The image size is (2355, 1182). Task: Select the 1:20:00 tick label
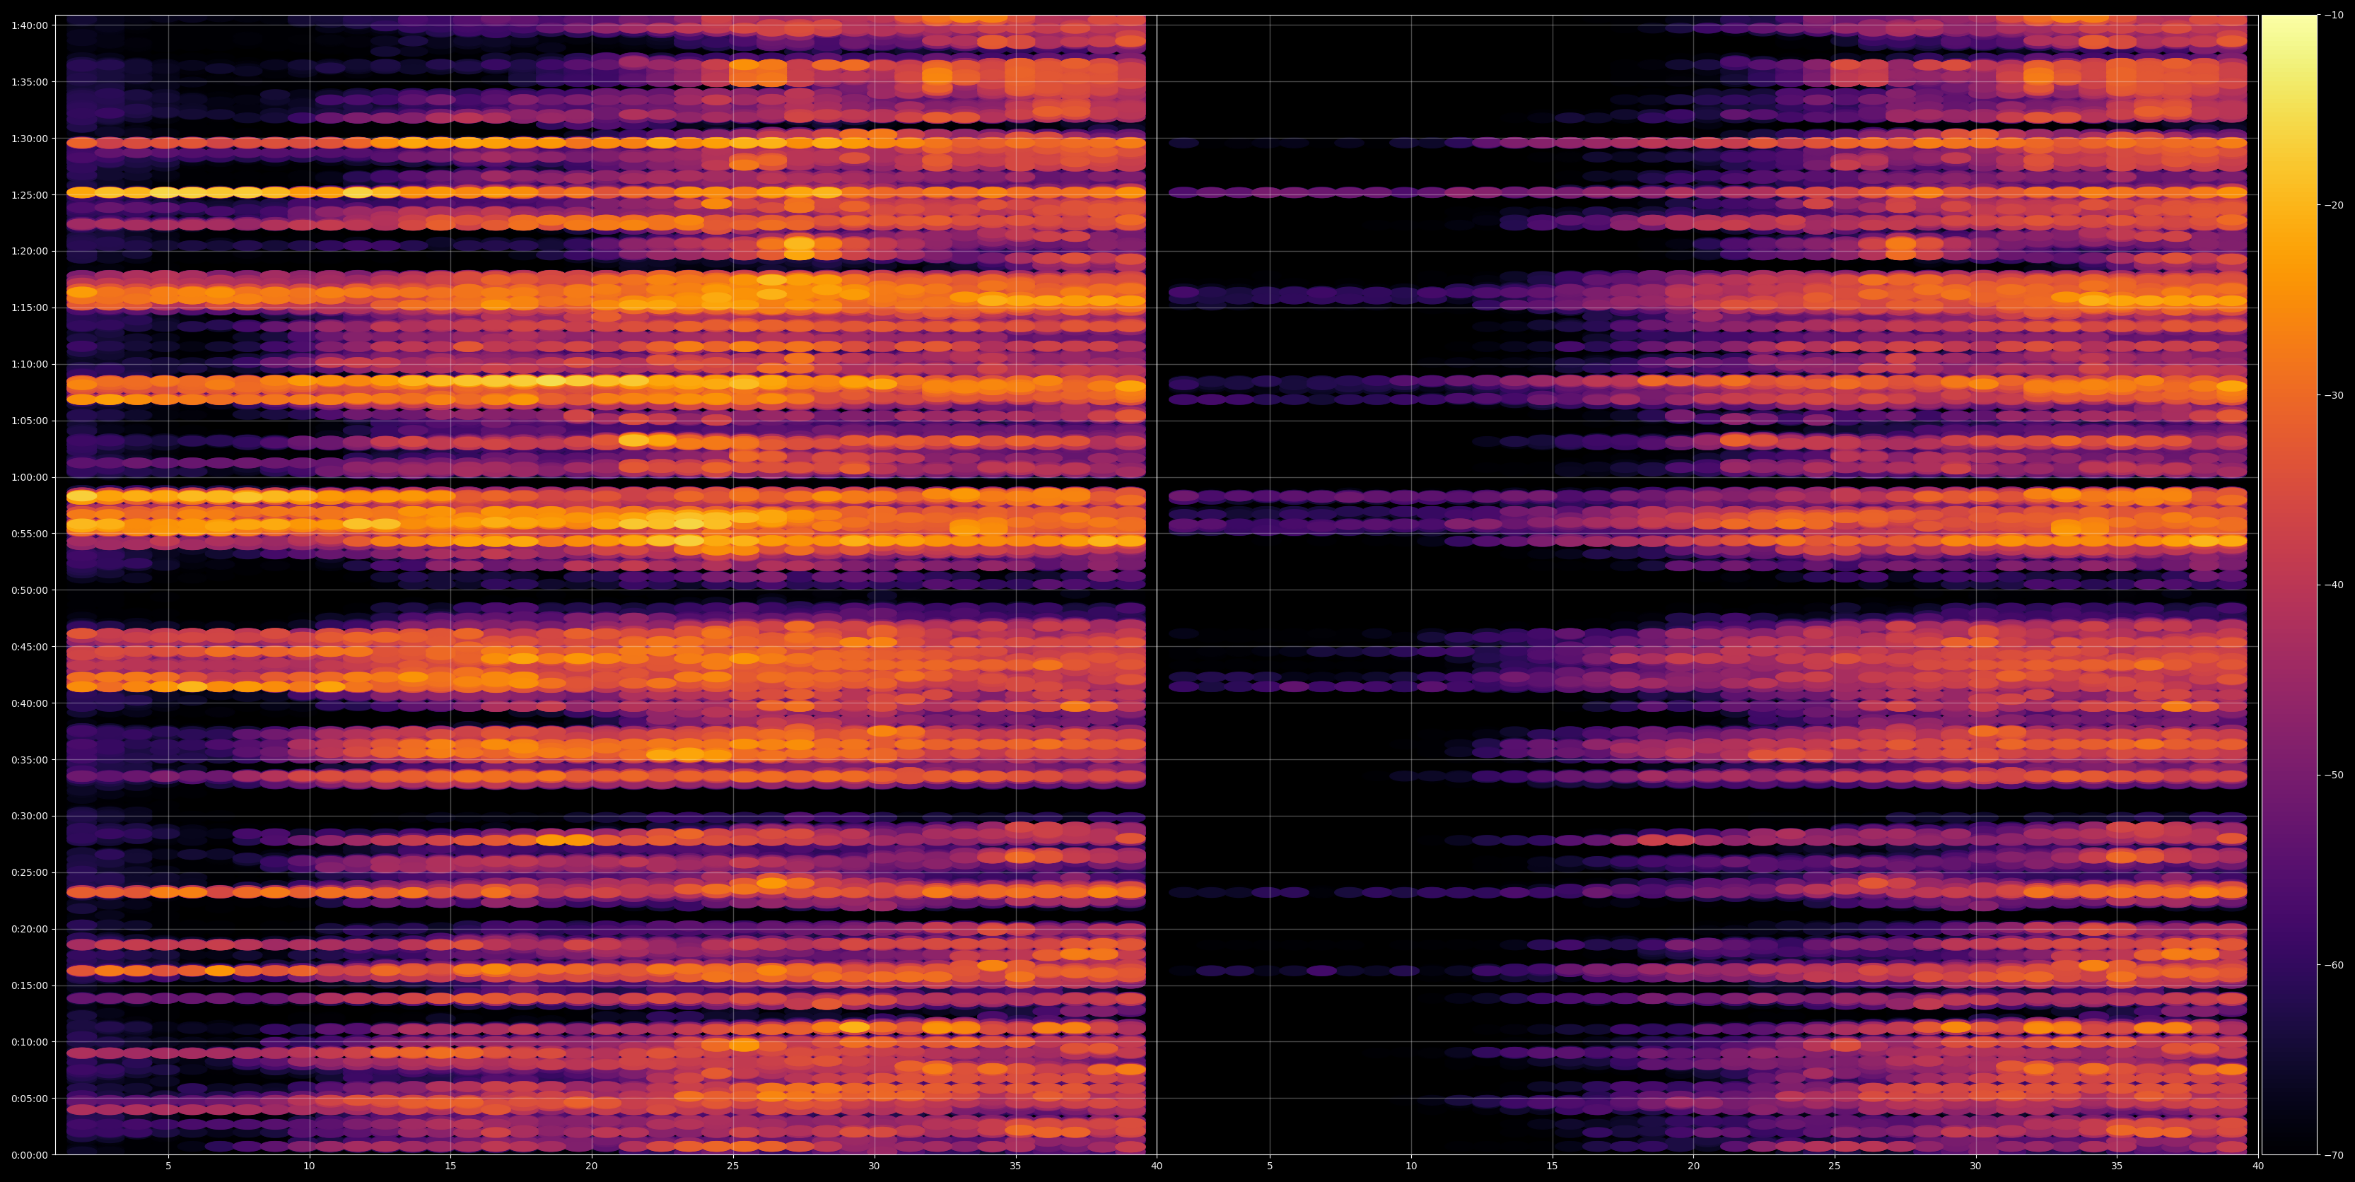[x=29, y=252]
